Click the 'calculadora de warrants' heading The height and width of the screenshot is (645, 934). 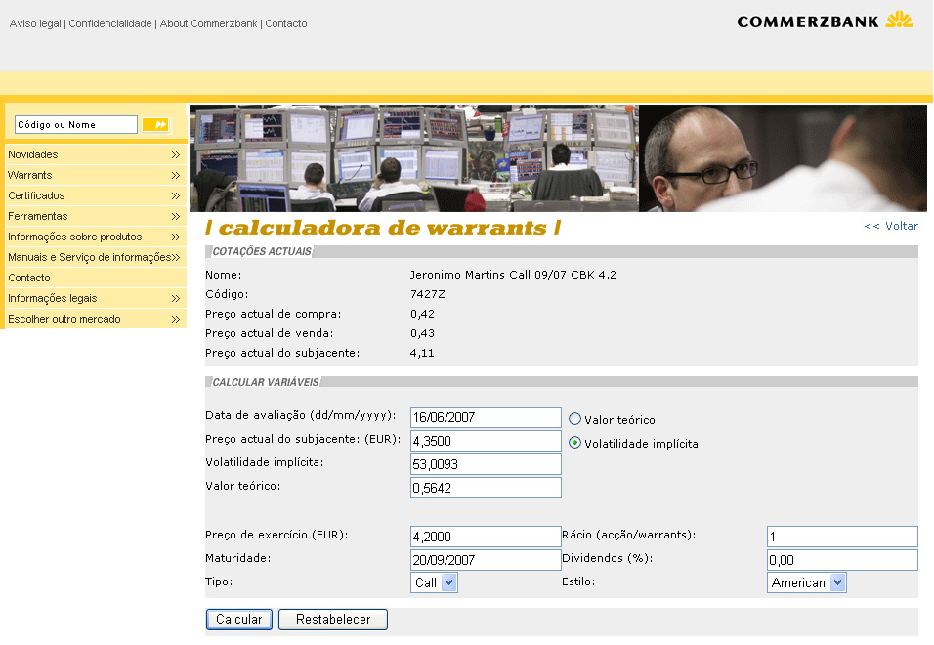click(x=382, y=228)
